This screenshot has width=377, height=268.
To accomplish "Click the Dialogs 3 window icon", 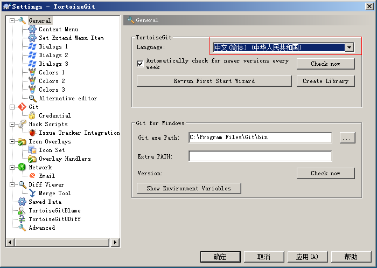I will tap(32, 64).
